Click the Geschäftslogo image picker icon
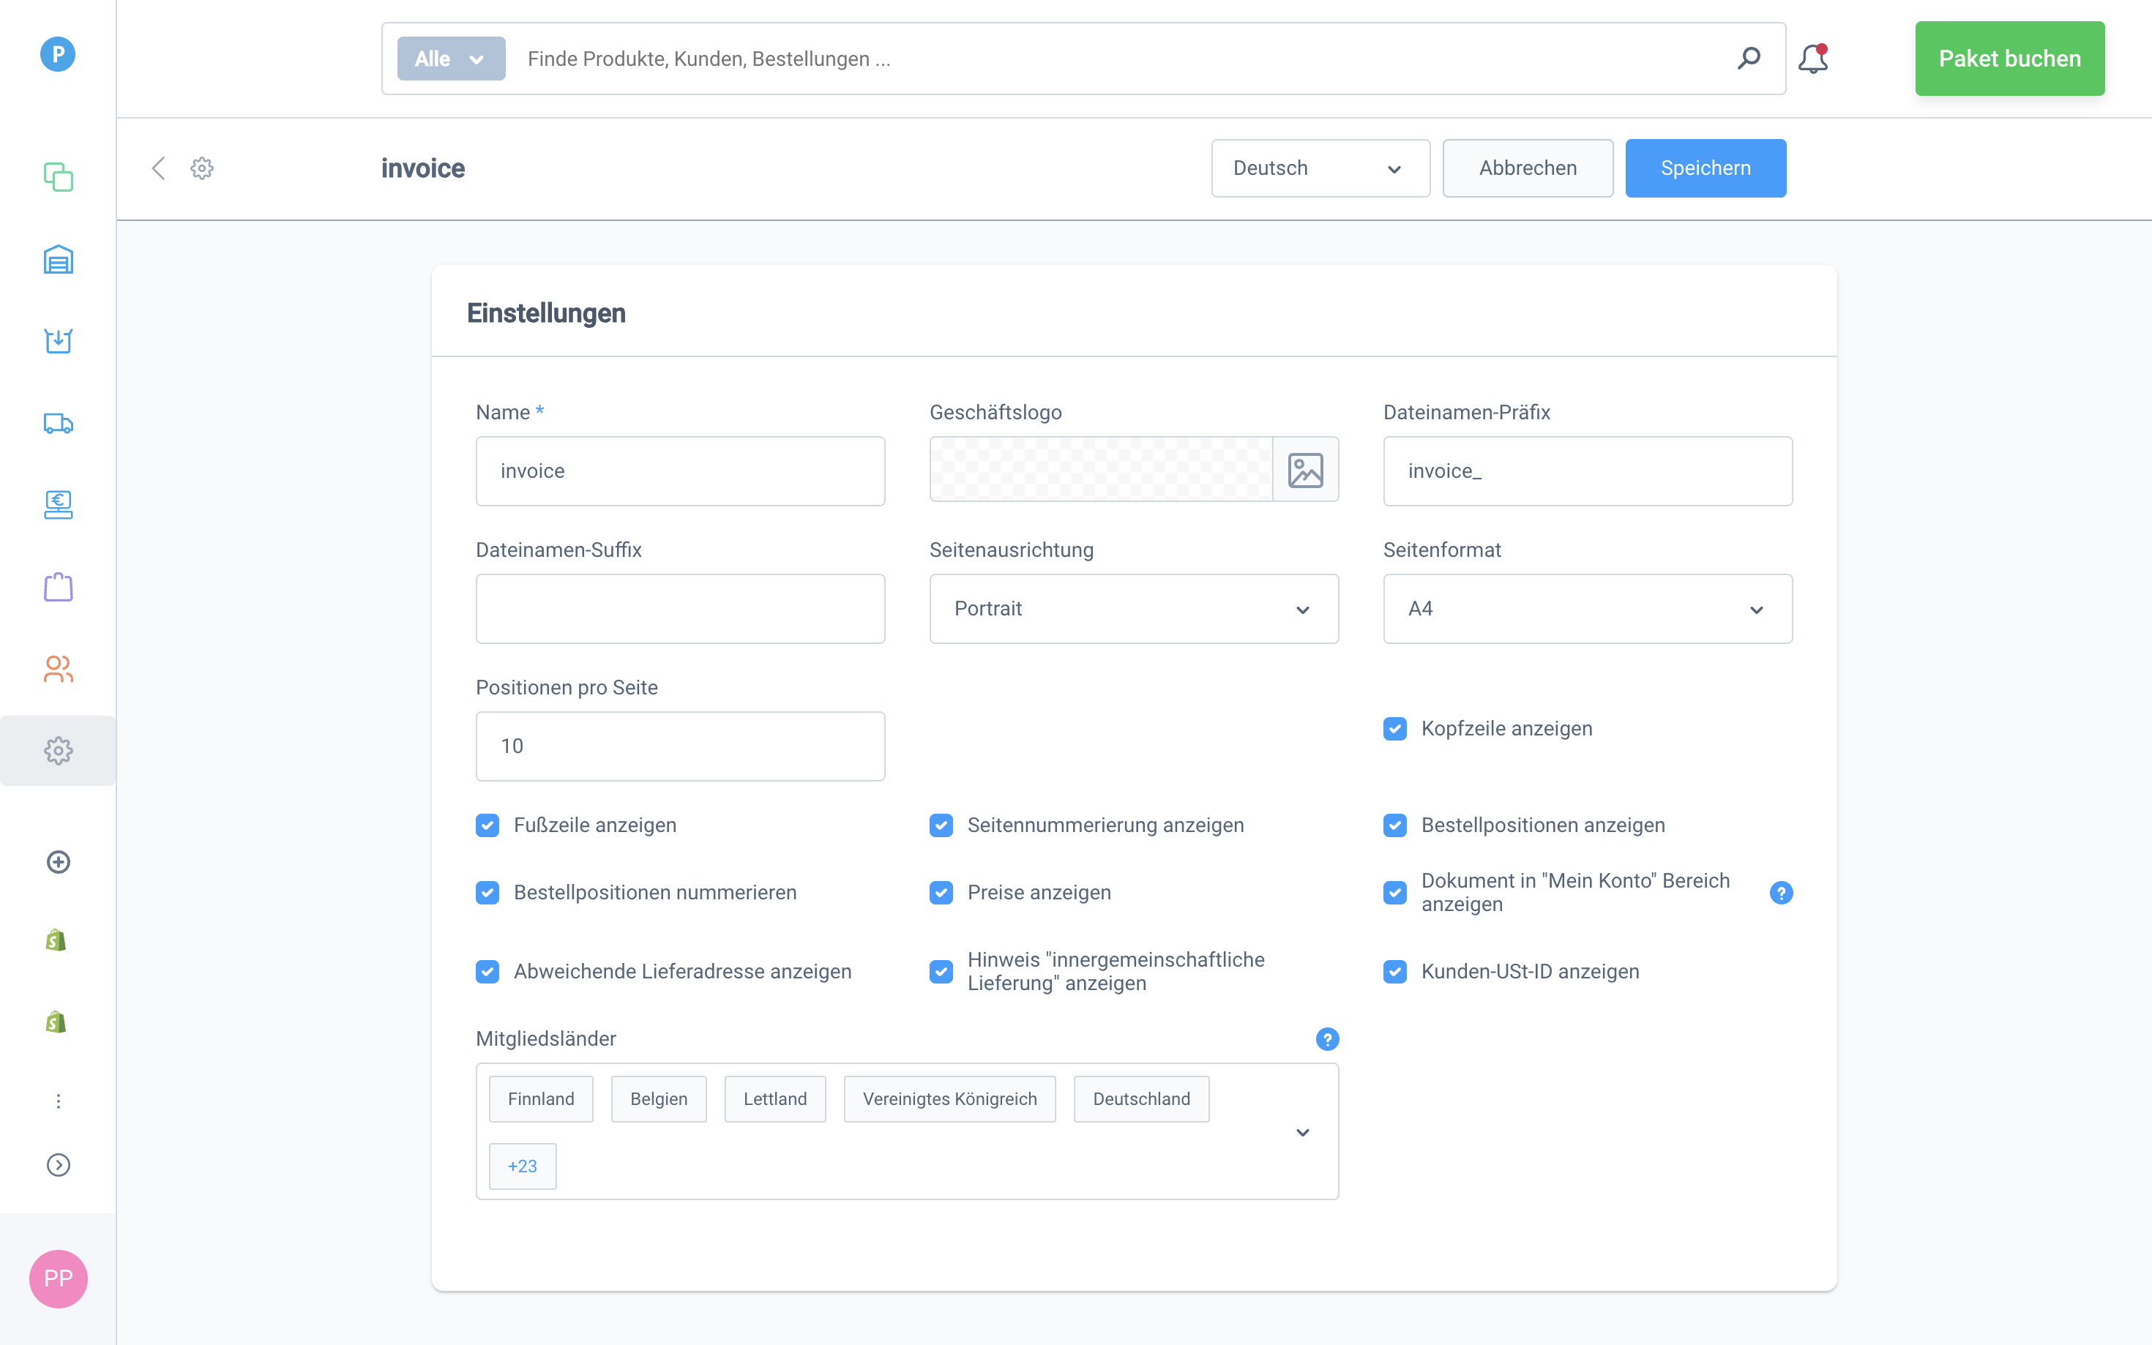This screenshot has height=1345, width=2152. click(x=1305, y=471)
